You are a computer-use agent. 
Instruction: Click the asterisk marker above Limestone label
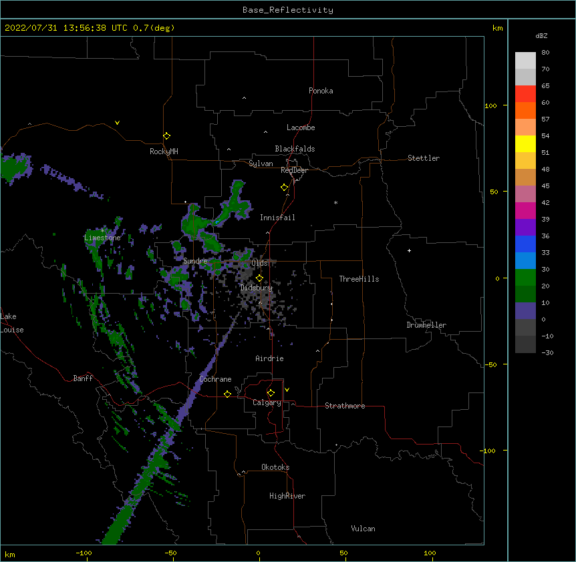tap(102, 230)
